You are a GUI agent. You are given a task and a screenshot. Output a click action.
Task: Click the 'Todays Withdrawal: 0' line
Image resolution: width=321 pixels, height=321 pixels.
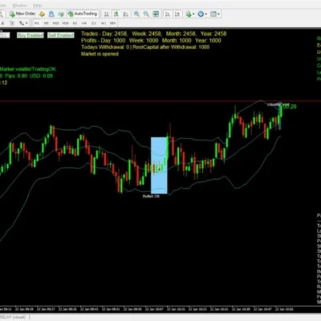click(x=145, y=47)
